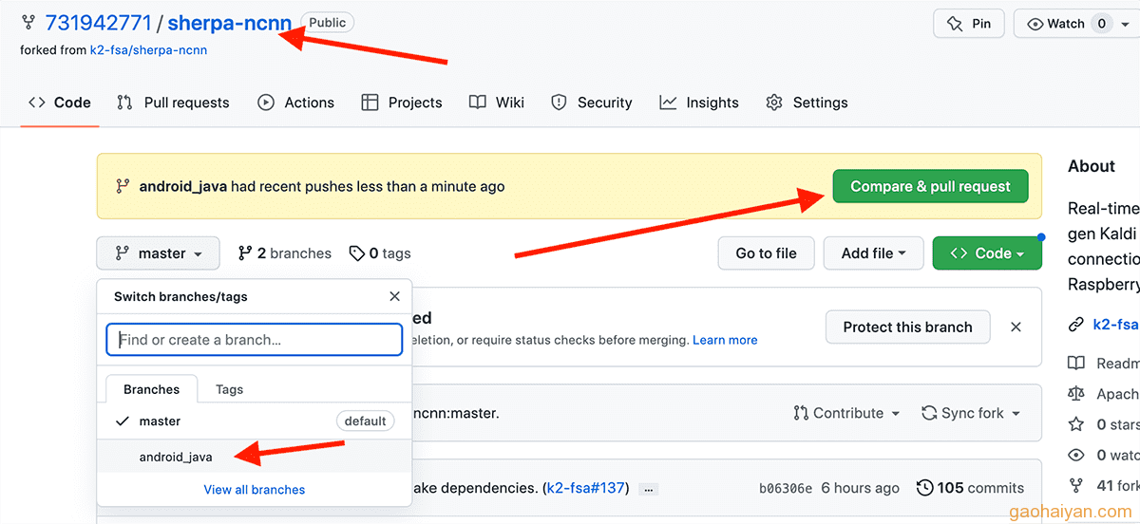This screenshot has width=1140, height=524.
Task: Close the Switch branches/tags popup
Action: pos(395,296)
